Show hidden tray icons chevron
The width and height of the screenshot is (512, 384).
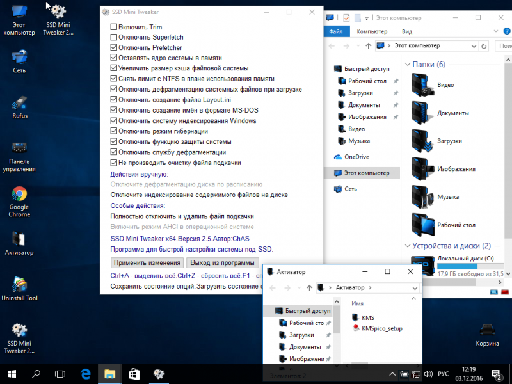point(392,374)
